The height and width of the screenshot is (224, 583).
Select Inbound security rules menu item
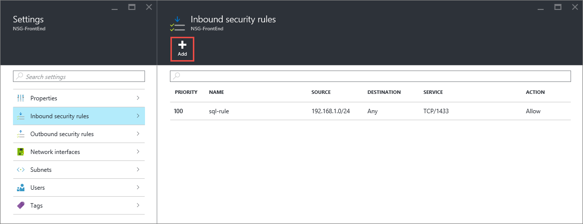pyautogui.click(x=79, y=116)
